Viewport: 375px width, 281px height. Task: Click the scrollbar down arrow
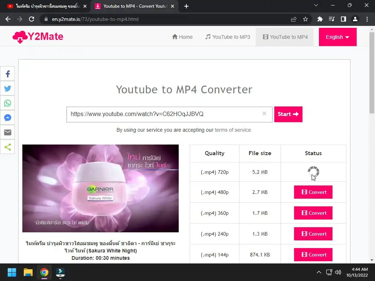(x=372, y=260)
